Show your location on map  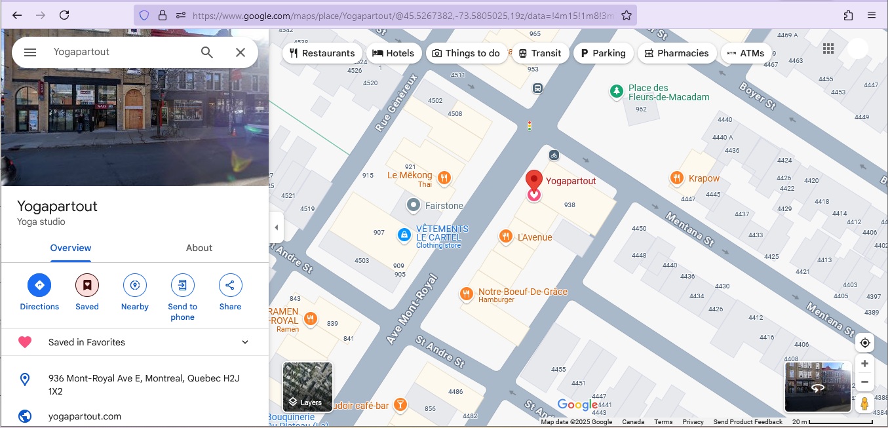pos(864,343)
